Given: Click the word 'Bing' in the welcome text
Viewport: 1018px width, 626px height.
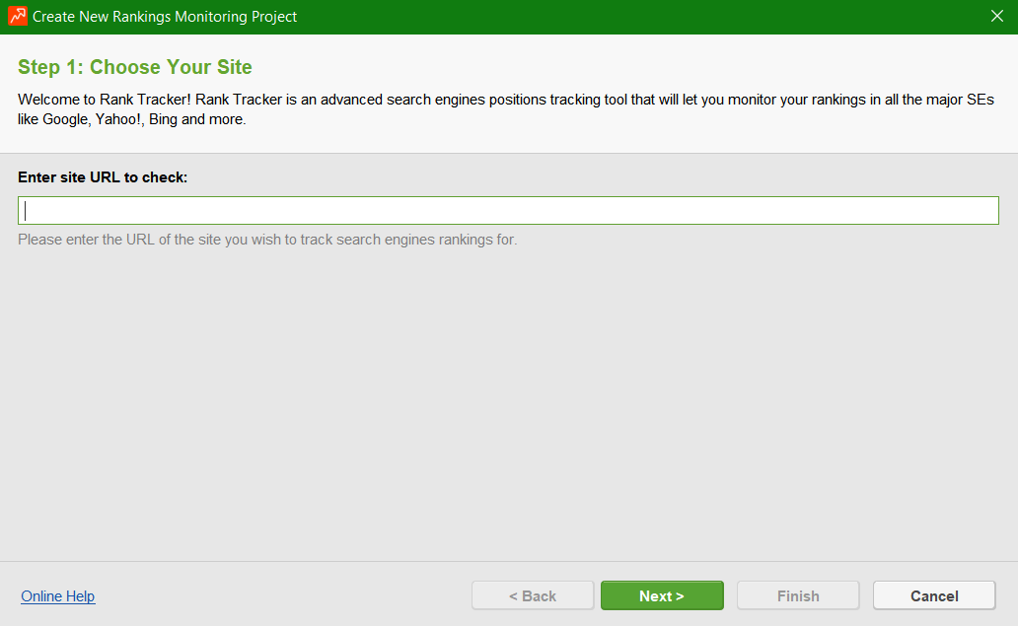Looking at the screenshot, I should (x=164, y=119).
